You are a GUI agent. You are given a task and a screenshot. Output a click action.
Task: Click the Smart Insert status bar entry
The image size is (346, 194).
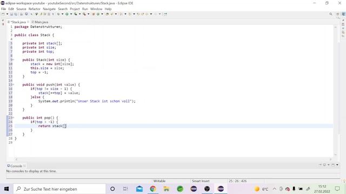pos(201,181)
